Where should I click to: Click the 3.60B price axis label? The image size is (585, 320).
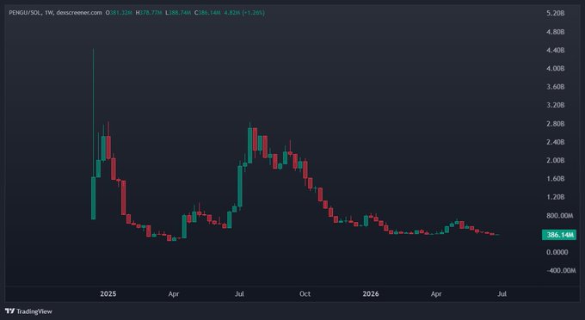pos(556,87)
